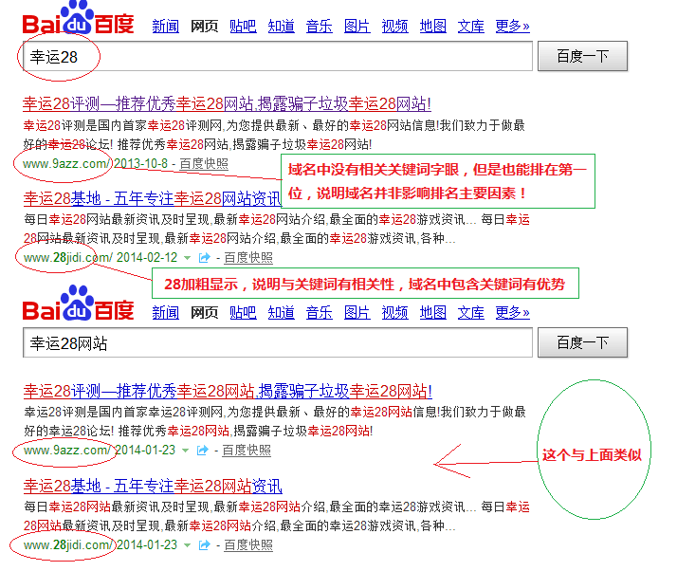Screen dimensions: 677x571
Task: Expand dropdown arrow on 28jidi.com 2014-01-23 row
Action: pos(187,545)
